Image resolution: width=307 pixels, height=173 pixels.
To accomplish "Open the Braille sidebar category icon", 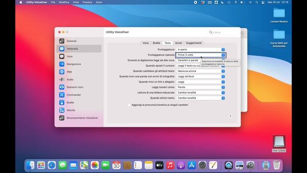I will (62, 102).
